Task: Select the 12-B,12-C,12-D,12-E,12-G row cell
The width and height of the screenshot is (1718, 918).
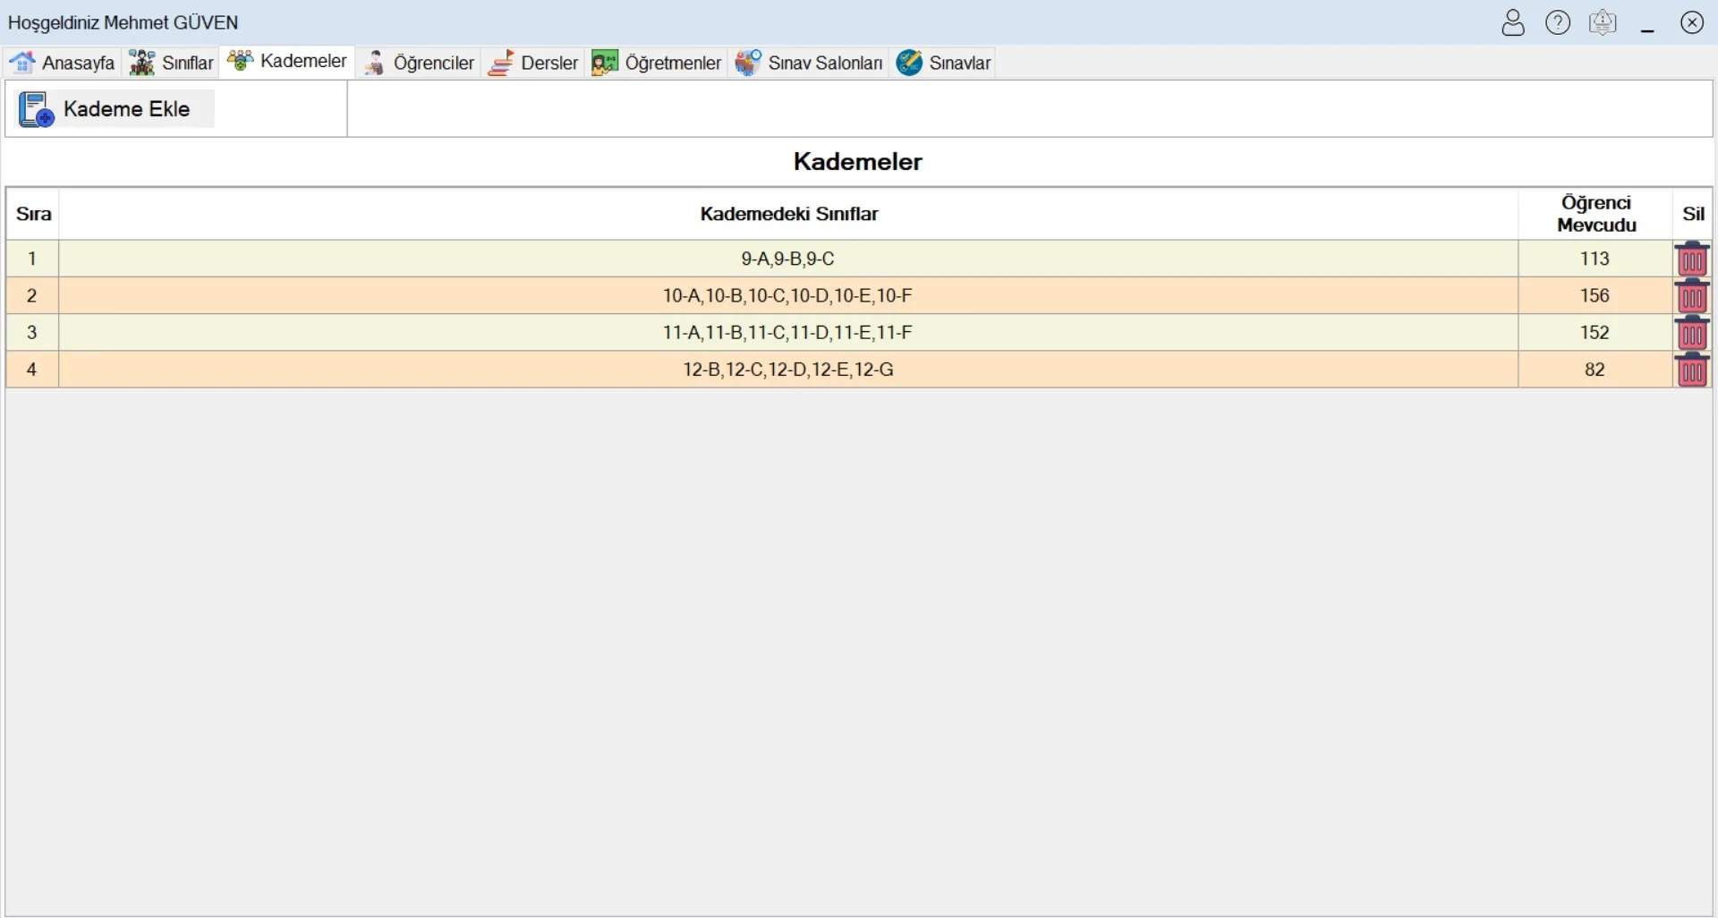Action: tap(787, 370)
